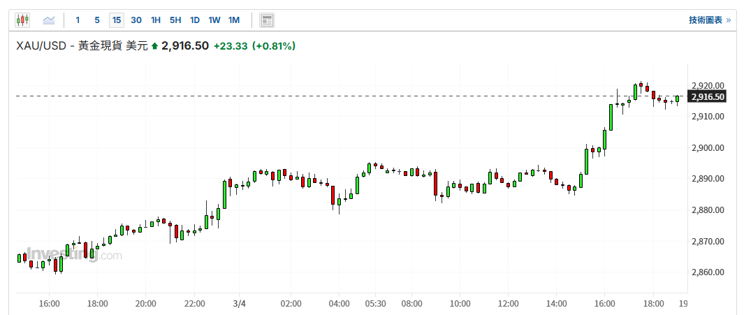This screenshot has width=744, height=315.
Task: Switch to candlestick chart type
Action: point(22,20)
